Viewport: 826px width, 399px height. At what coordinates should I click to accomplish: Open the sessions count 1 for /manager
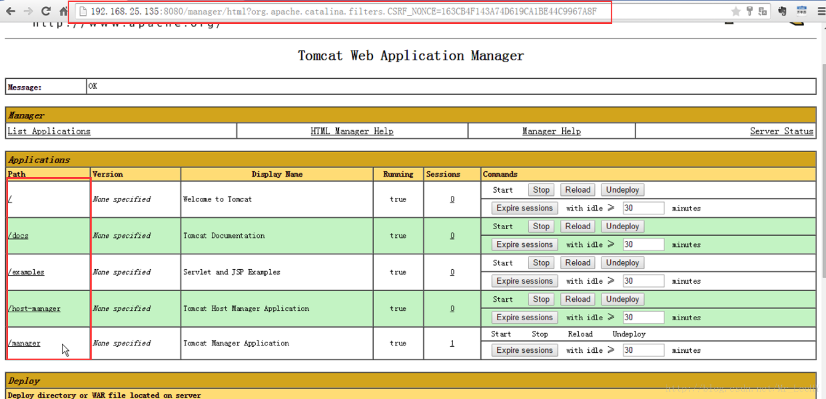point(452,343)
